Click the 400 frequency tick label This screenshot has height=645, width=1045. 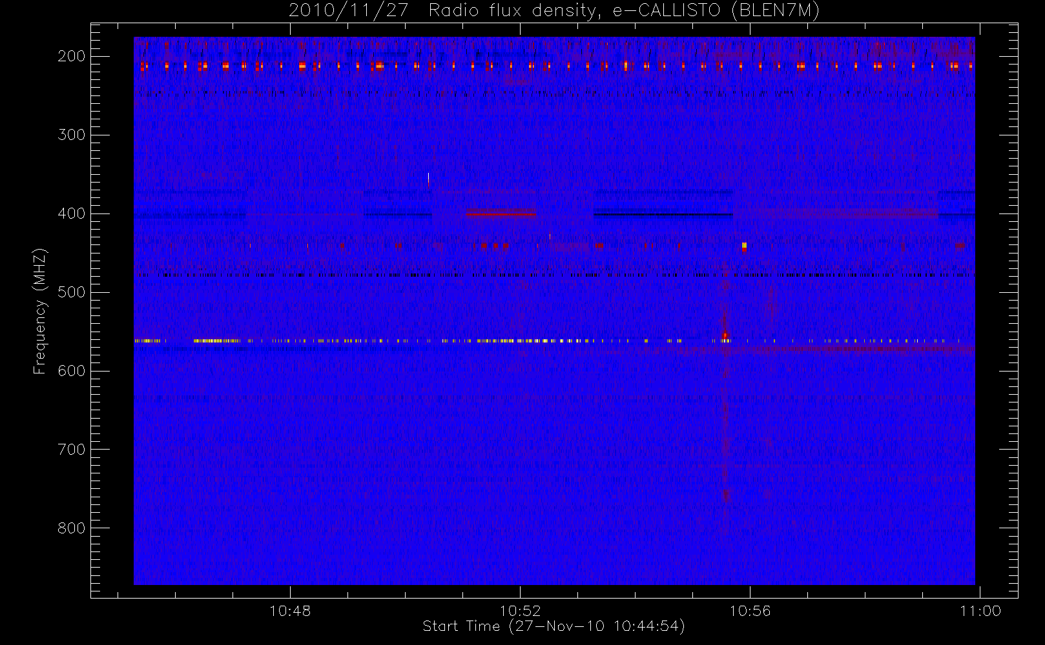72,213
